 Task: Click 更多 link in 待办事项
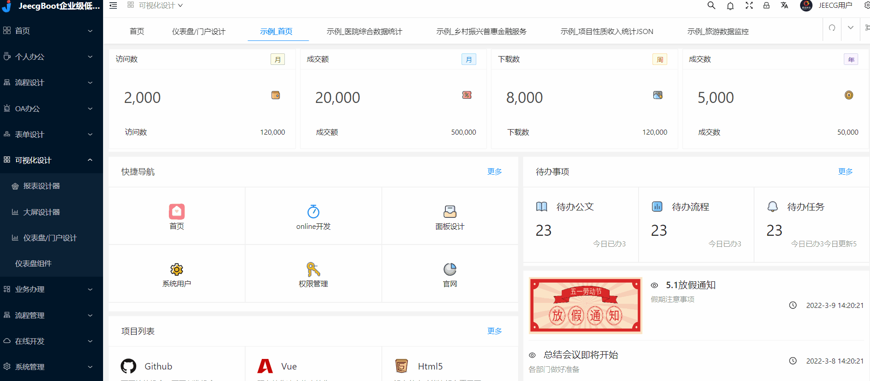tap(846, 171)
